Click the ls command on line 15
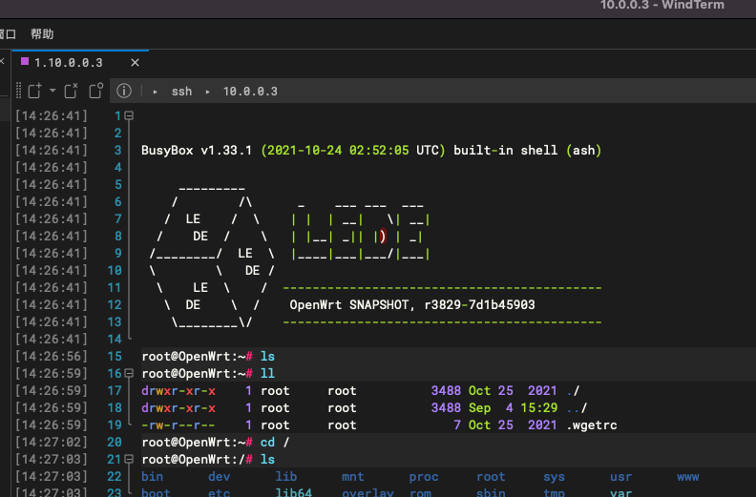Screen dimensions: 756x497 tap(267, 356)
